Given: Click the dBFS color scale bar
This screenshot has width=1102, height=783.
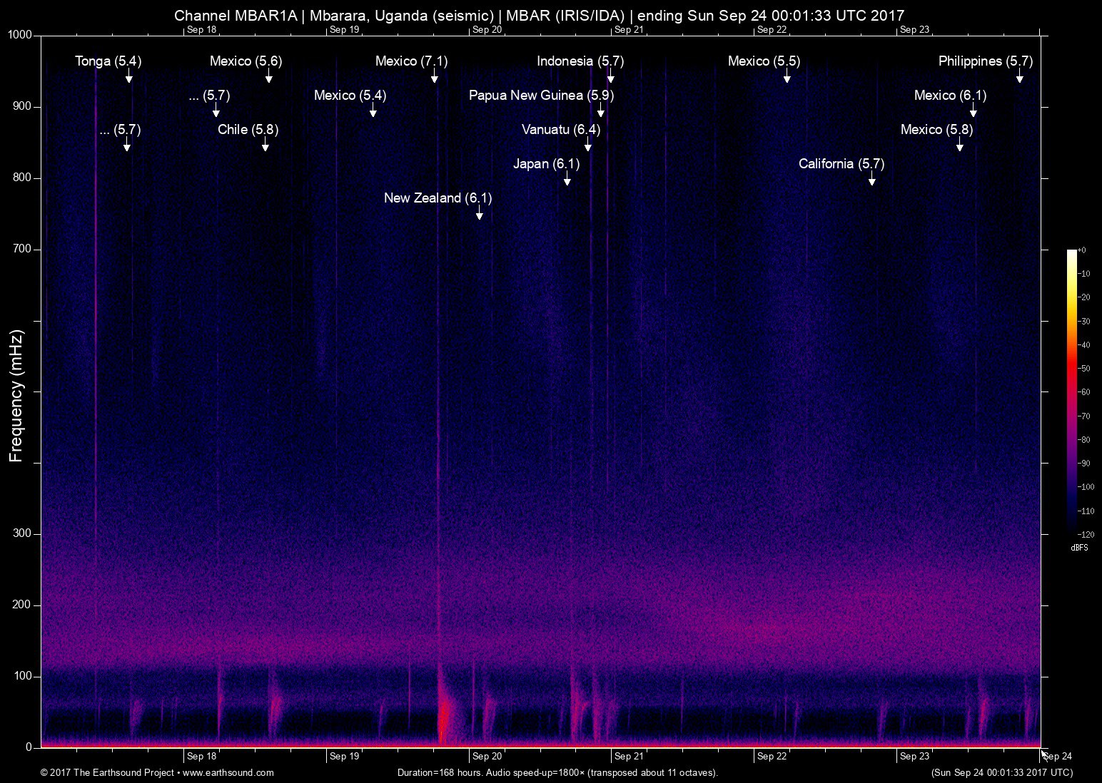Looking at the screenshot, I should click(1071, 391).
